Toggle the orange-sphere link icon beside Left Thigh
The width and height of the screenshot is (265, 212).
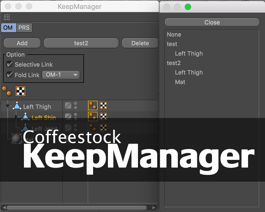coord(93,105)
